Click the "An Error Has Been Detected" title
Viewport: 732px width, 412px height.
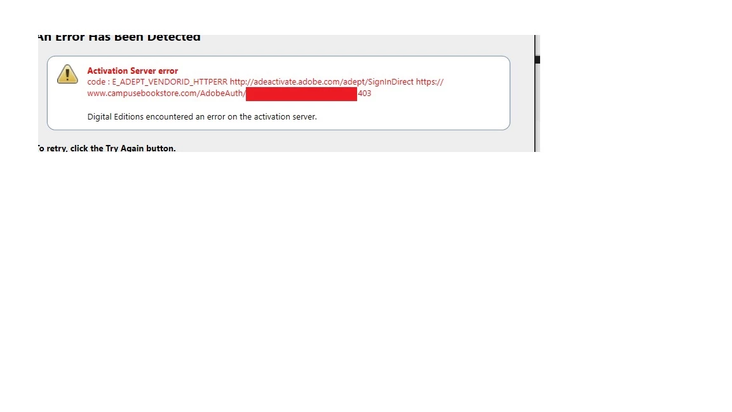tap(119, 37)
